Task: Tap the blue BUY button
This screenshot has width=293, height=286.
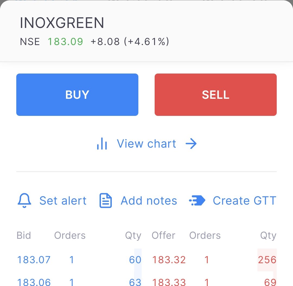Action: (77, 95)
